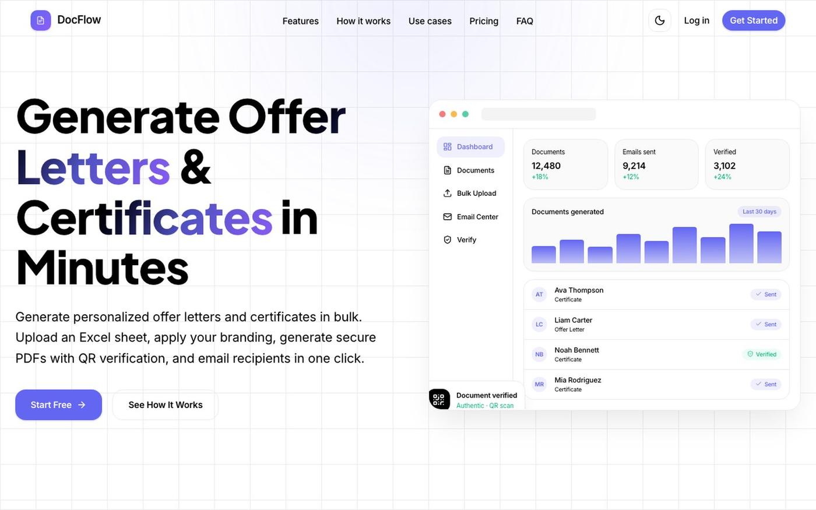Image resolution: width=816 pixels, height=510 pixels.
Task: Click the 12,480 documents value
Action: coord(546,166)
